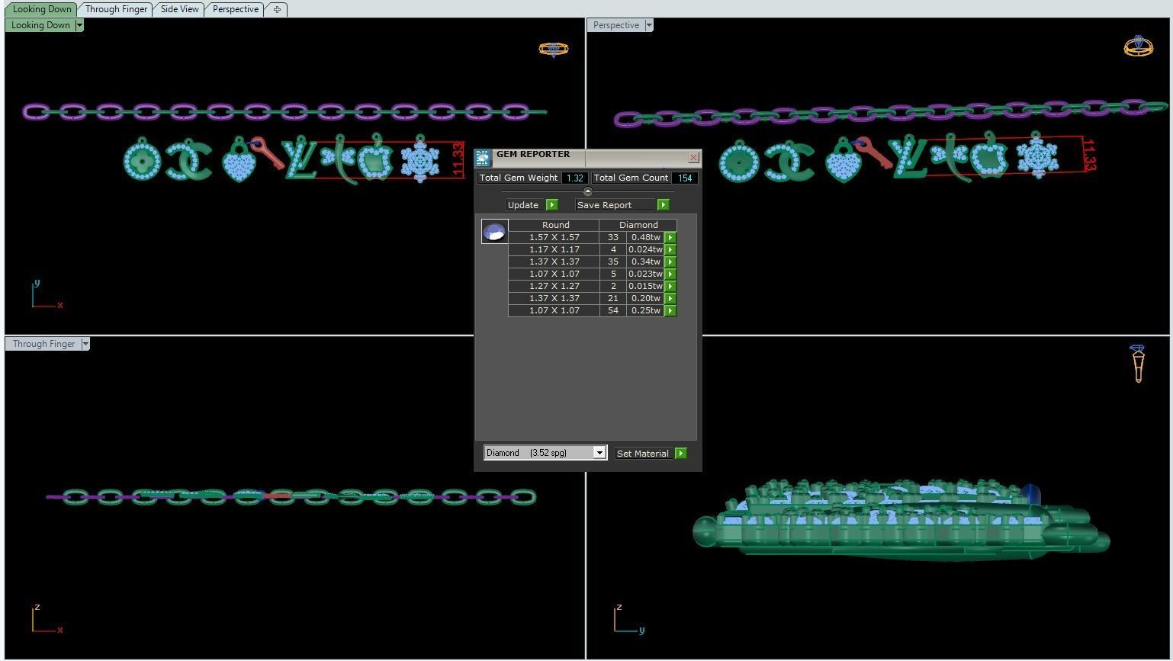Collapse the Gem Reporter header with the arrow

coord(587,191)
